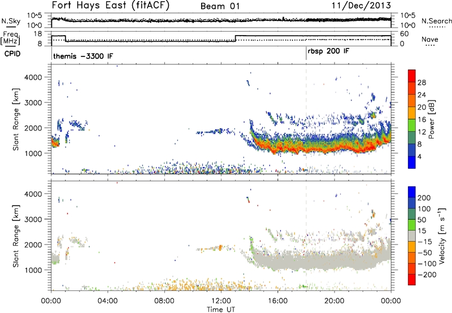The width and height of the screenshot is (452, 313).
Task: Click the 'Nave' legend label
Action: [429, 39]
